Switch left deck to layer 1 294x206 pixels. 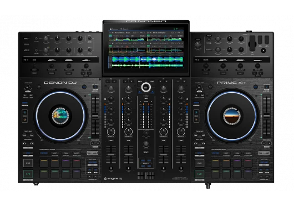coord(25,113)
